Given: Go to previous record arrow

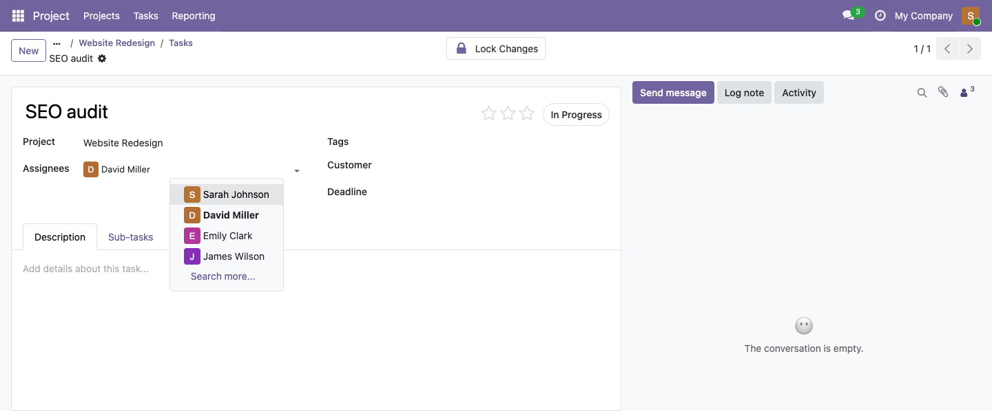Looking at the screenshot, I should (x=947, y=49).
